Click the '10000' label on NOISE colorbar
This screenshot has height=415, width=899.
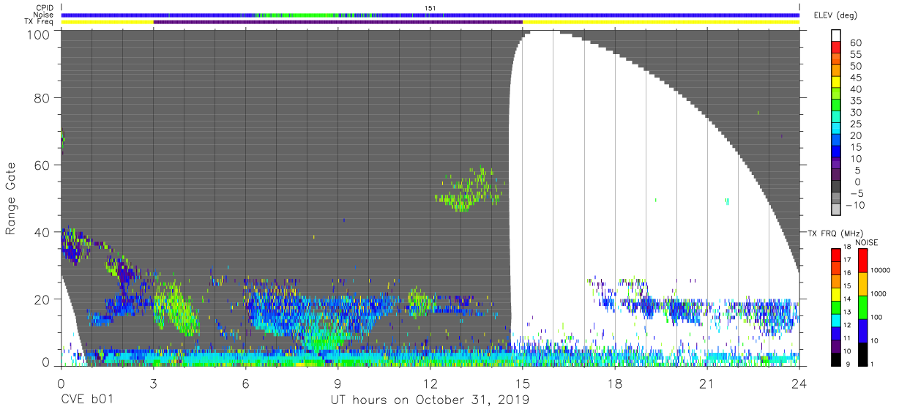882,270
